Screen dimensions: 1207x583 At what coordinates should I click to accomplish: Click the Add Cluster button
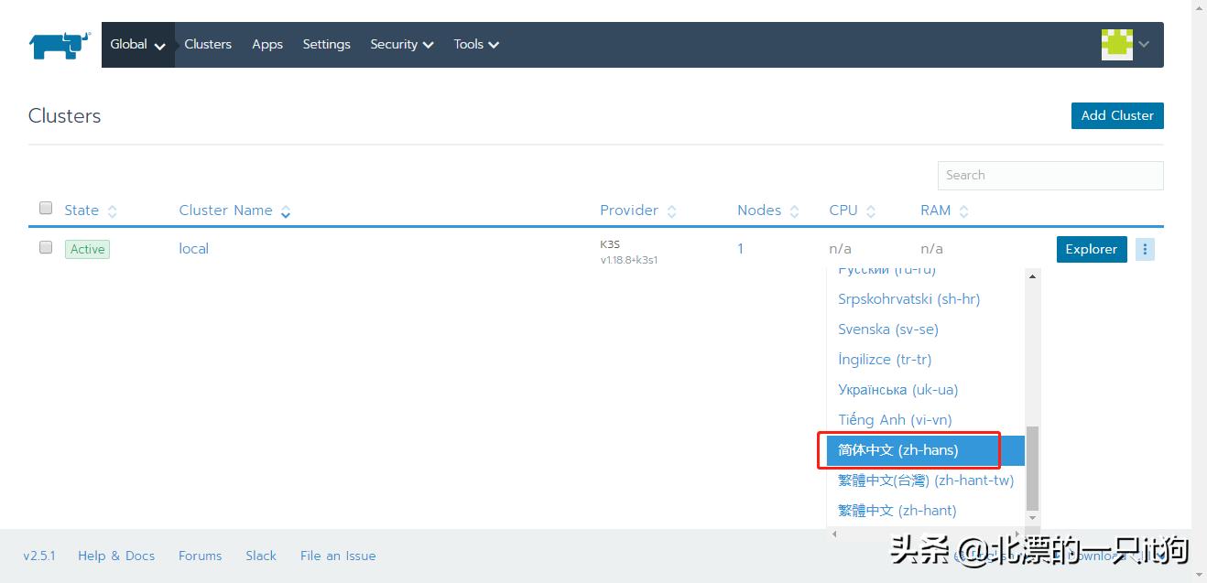click(1116, 115)
